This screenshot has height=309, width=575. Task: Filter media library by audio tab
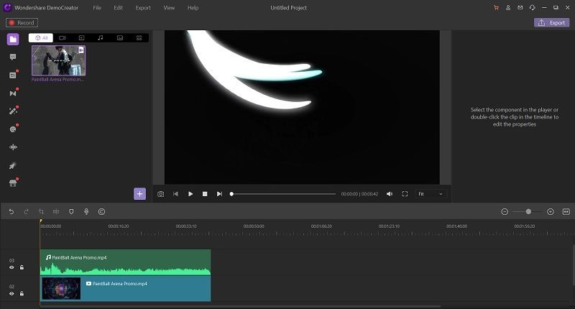[101, 38]
